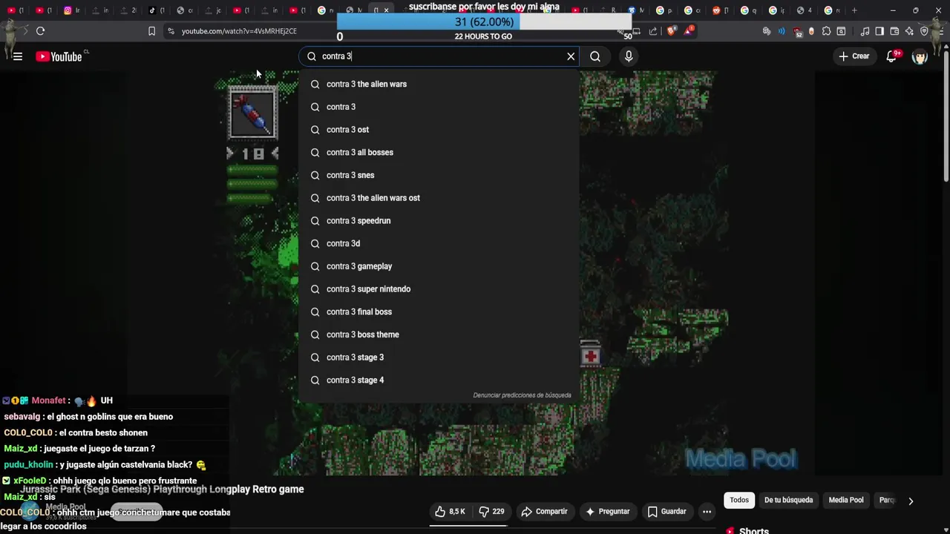Viewport: 950px width, 534px height.
Task: Select suggestion 'contra 3 stage 3'
Action: pos(439,357)
